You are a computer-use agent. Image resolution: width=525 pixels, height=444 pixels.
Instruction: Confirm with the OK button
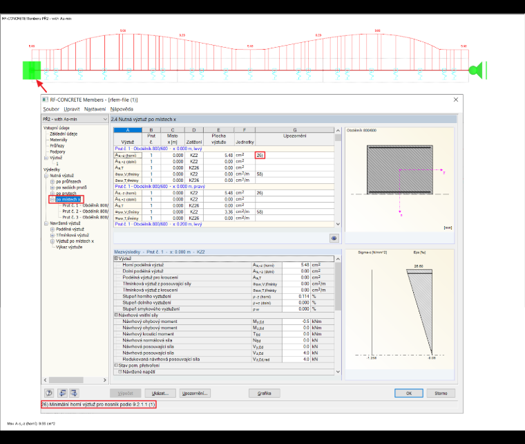click(409, 394)
